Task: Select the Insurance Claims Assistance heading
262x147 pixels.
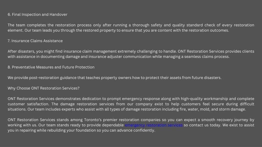Action: 35,41
